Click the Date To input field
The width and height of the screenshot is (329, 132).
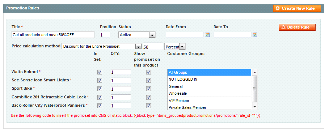232,35
